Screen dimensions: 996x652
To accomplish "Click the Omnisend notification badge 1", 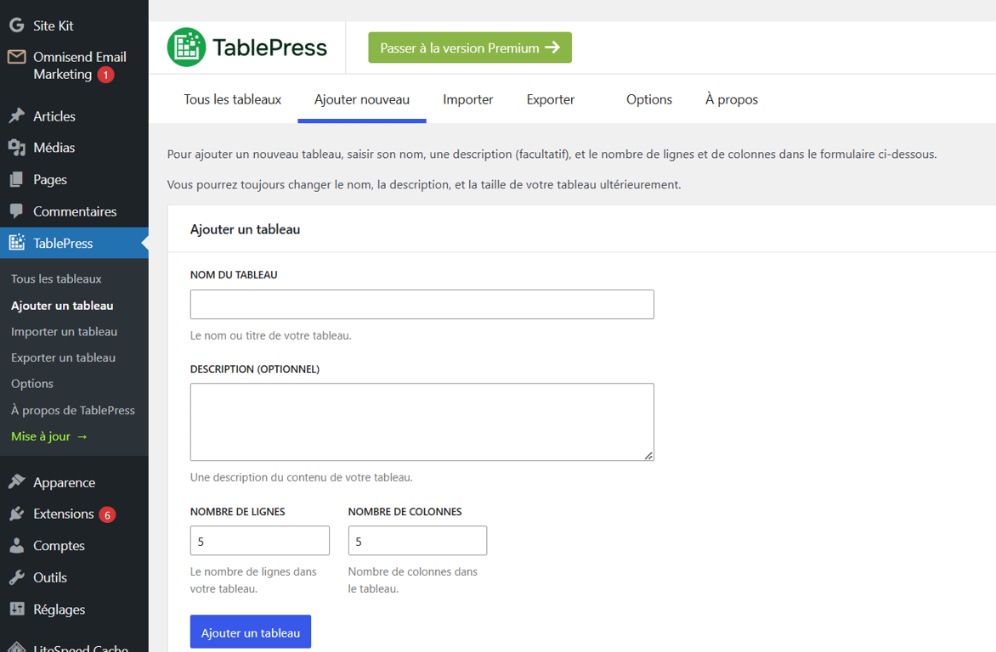I will click(x=105, y=75).
